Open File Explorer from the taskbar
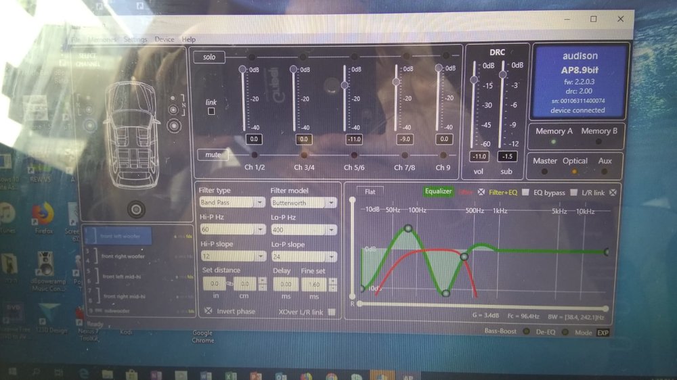Image resolution: width=677 pixels, height=380 pixels. coord(107,374)
